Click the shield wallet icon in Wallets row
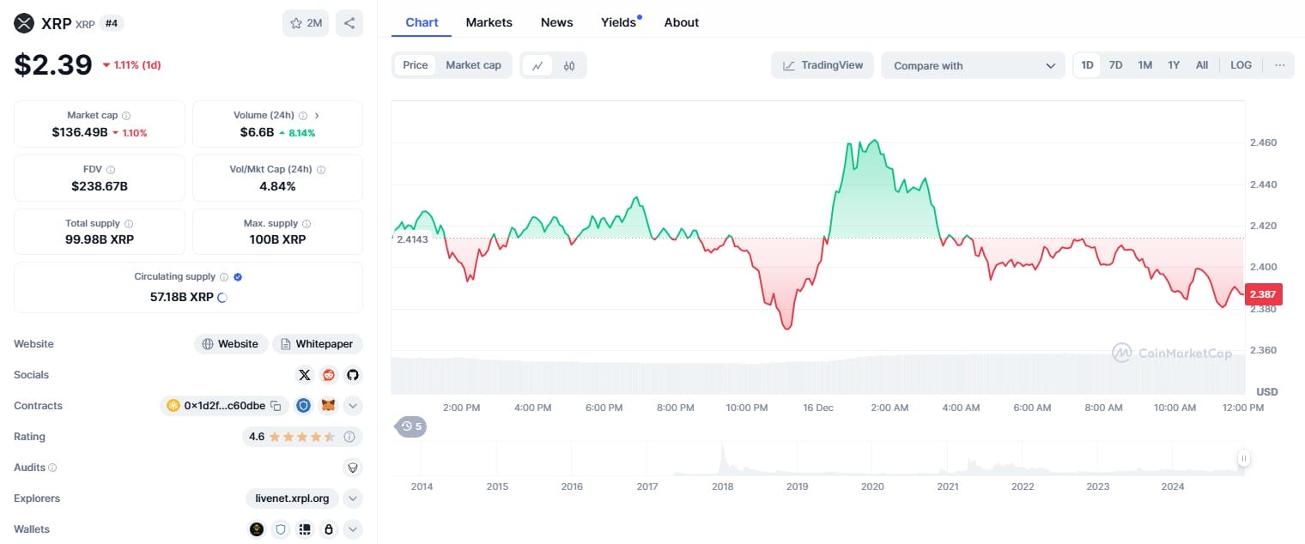Viewport: 1305px width, 544px height. 281,529
